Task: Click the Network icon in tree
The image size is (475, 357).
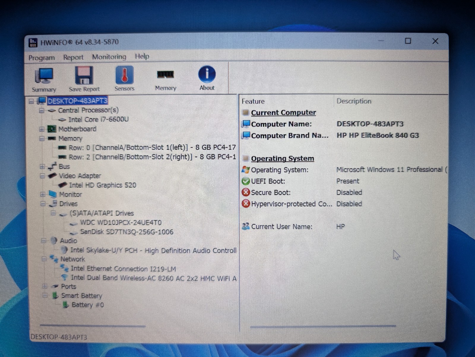Action: tap(54, 259)
